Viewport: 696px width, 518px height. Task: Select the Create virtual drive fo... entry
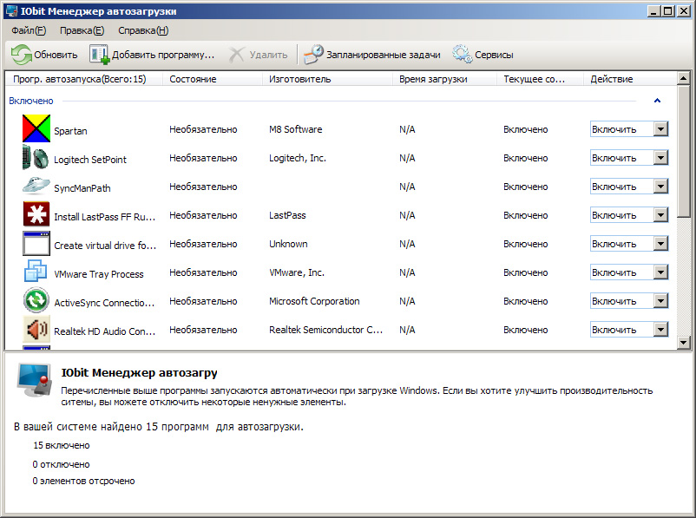point(105,246)
